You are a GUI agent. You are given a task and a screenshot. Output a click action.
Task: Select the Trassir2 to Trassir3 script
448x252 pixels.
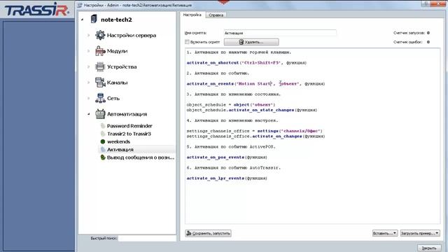129,134
